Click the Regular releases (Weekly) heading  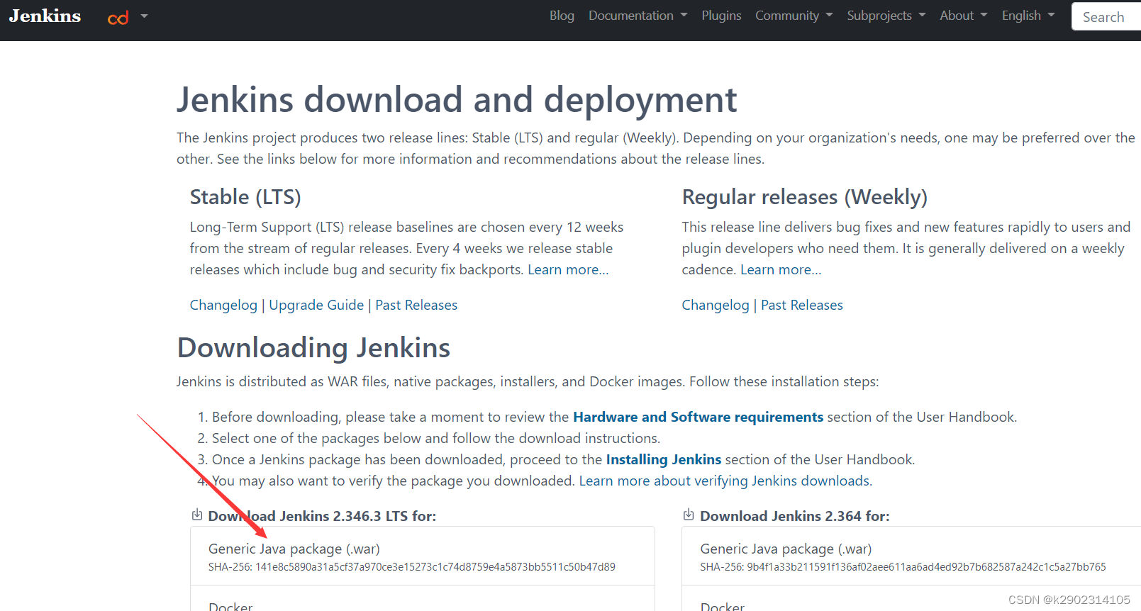pyautogui.click(x=805, y=197)
